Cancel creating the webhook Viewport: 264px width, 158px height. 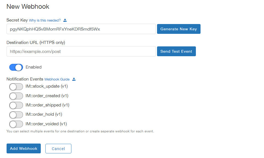58,148
